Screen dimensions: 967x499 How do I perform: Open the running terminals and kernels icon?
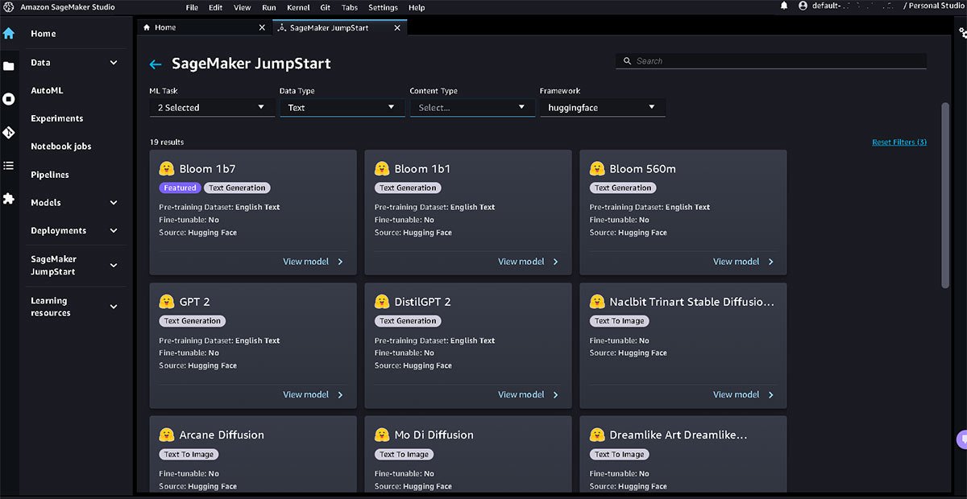(x=9, y=99)
